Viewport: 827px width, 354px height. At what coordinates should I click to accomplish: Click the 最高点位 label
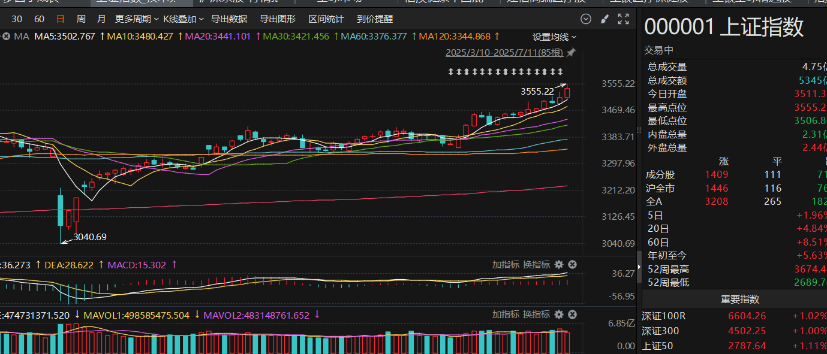[667, 108]
